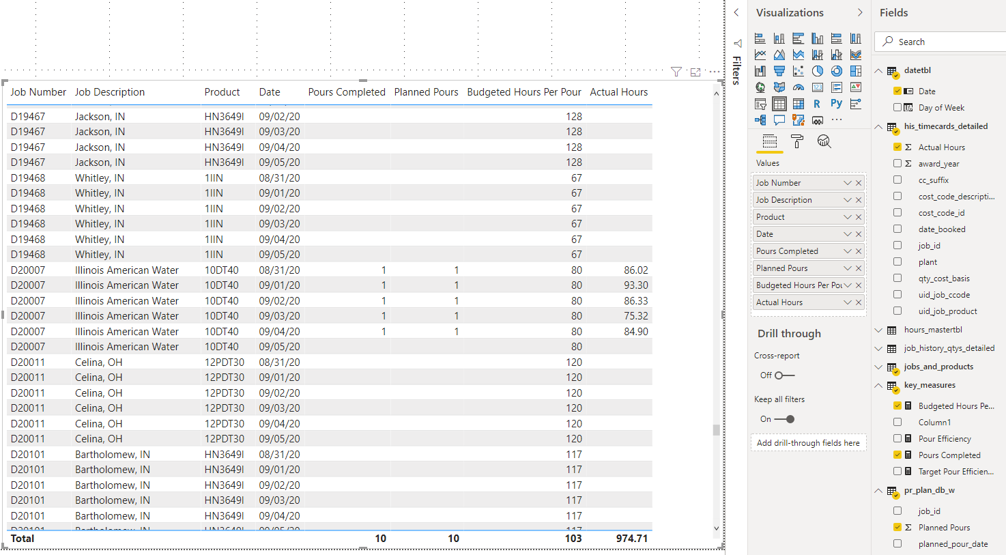Switch to the Analytics magnifier tab

824,141
